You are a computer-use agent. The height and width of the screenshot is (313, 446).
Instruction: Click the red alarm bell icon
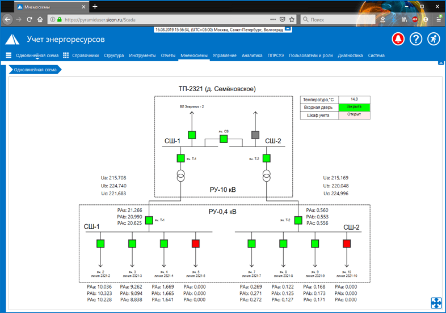398,39
